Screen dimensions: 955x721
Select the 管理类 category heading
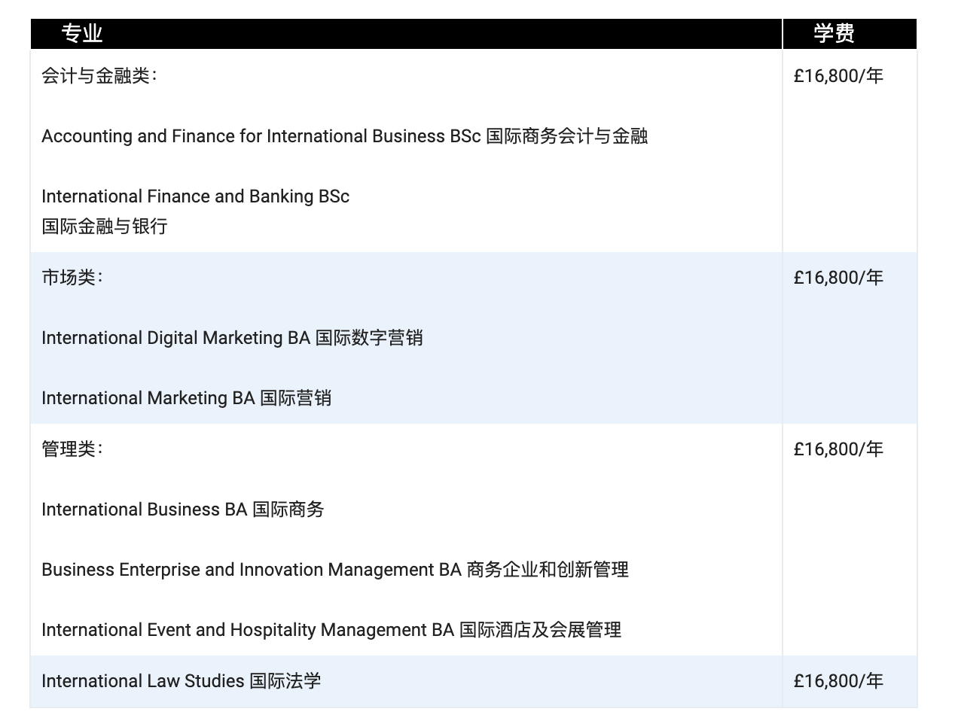tap(72, 449)
